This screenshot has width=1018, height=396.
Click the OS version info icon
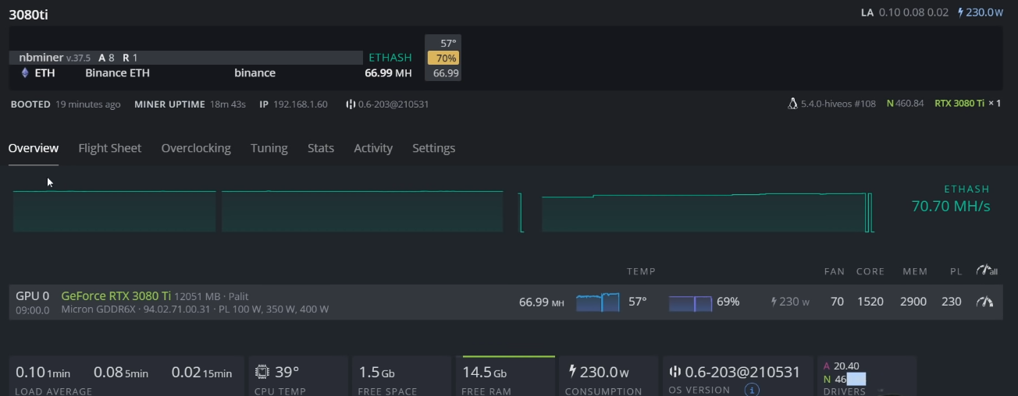[x=752, y=390]
